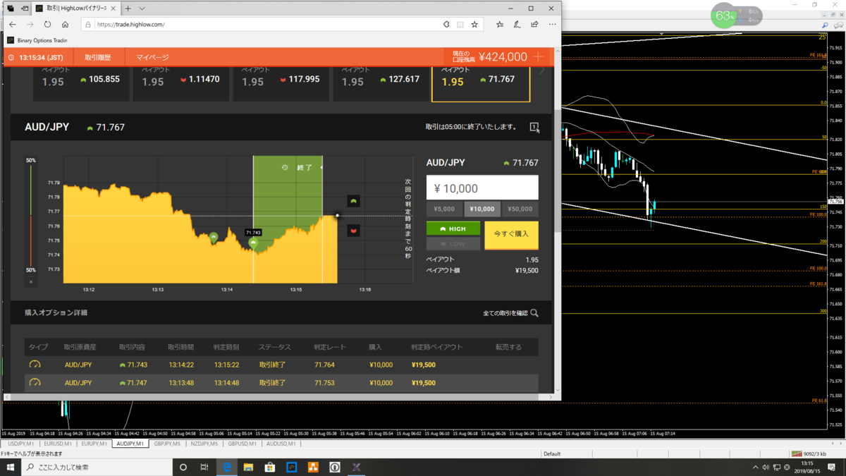This screenshot has height=476, width=846.
Task: Click the green up arrow on chart
Action: coord(353,201)
